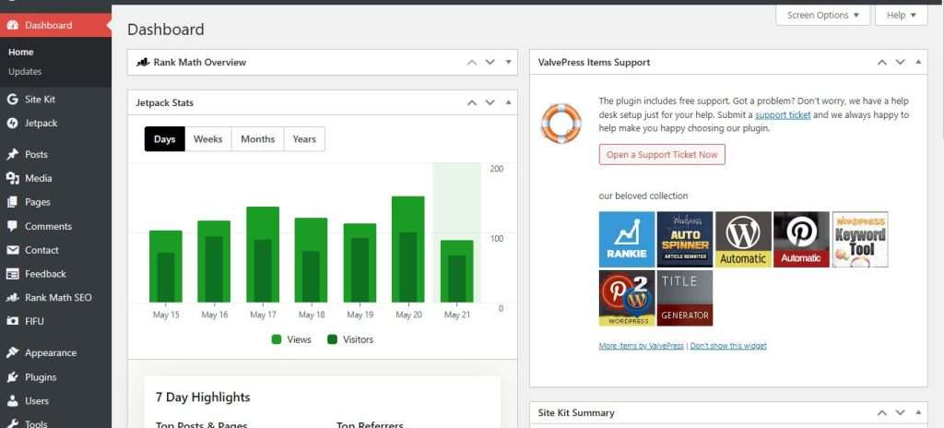944x428 pixels.
Task: Click the Rank Math SEO sidebar icon
Action: [x=13, y=298]
